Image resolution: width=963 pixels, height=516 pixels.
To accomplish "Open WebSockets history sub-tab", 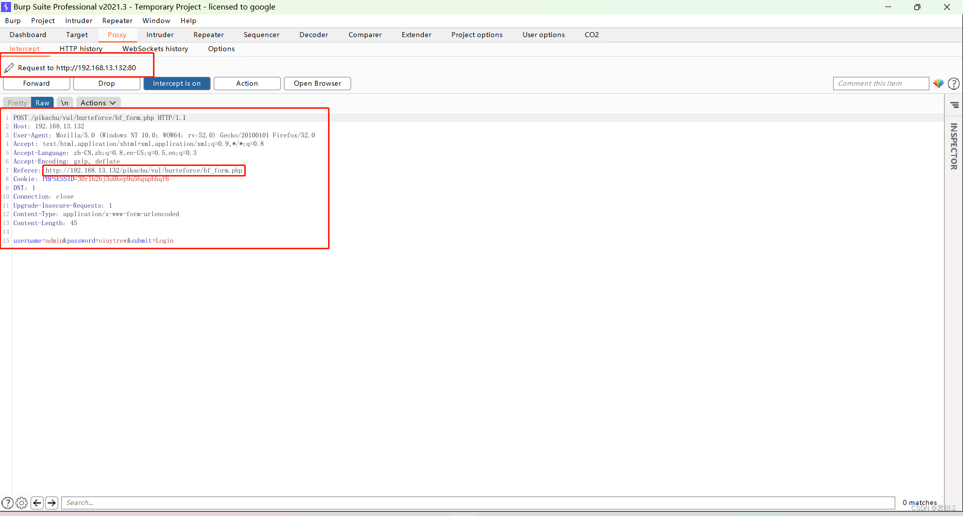I will pyautogui.click(x=155, y=49).
